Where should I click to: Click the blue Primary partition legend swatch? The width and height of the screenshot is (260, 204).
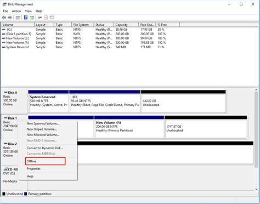pos(26,194)
